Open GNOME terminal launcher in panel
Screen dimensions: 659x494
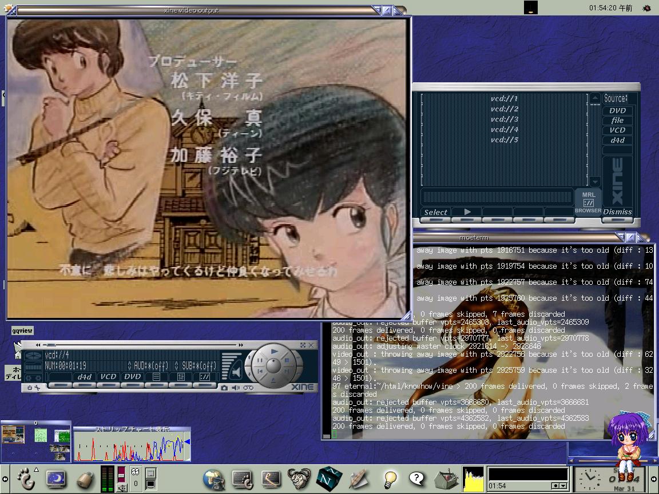243,480
